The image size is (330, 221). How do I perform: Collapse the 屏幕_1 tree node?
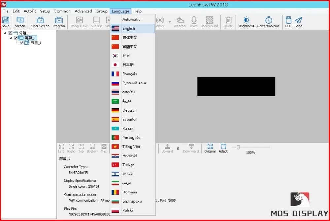(11, 38)
